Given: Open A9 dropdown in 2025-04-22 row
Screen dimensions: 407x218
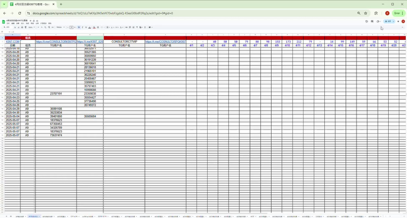Looking at the screenshot, I should click(34, 94).
